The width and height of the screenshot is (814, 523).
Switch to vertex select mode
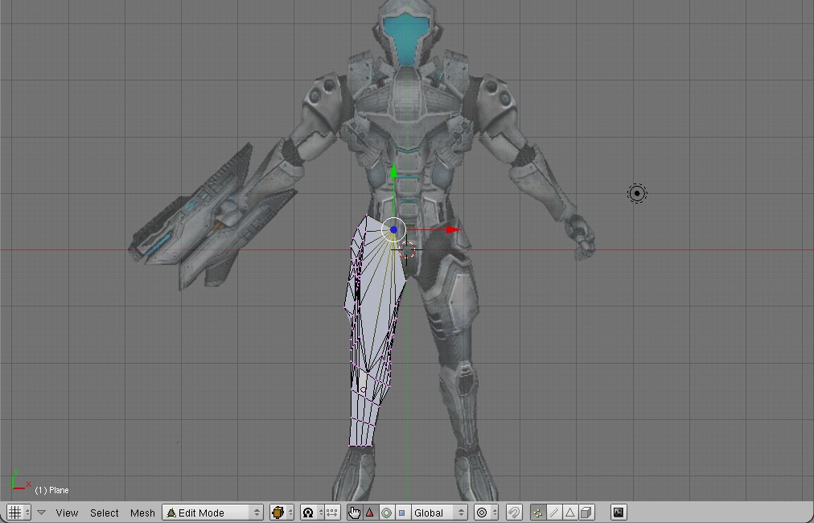(x=538, y=513)
